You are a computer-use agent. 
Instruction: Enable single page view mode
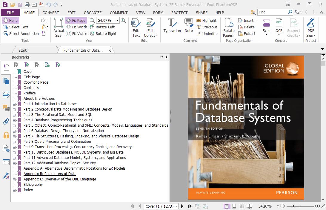227,206
